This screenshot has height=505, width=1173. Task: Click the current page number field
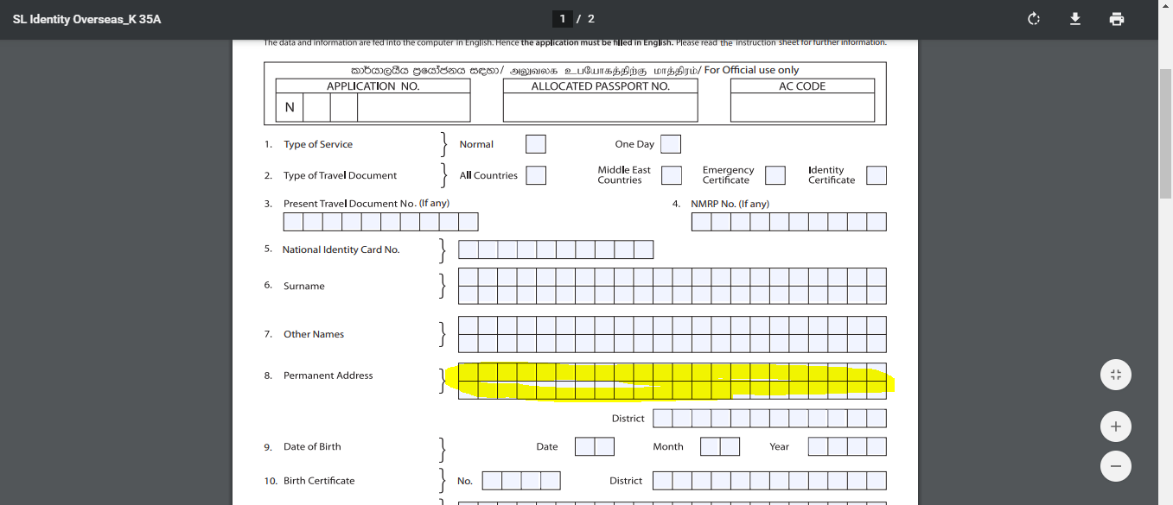tap(563, 19)
